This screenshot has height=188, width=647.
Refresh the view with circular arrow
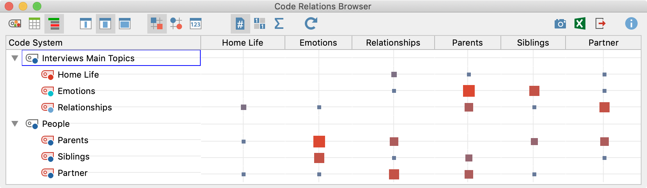coord(311,24)
